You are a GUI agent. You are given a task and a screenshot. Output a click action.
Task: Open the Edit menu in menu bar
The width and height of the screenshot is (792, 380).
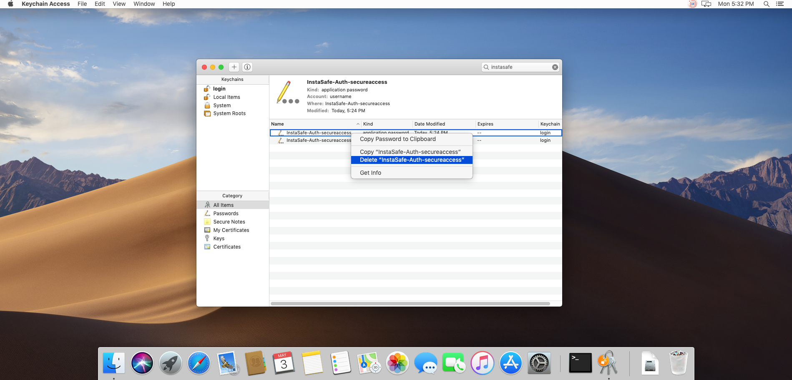click(x=100, y=4)
